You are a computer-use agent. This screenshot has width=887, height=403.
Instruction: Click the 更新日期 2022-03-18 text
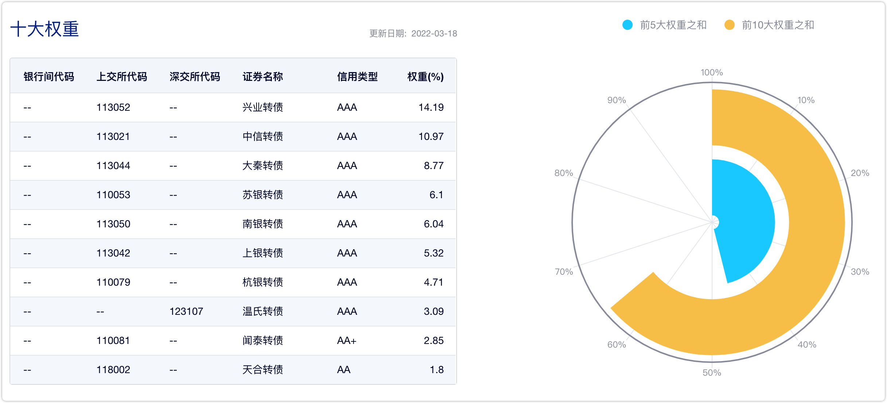point(413,34)
